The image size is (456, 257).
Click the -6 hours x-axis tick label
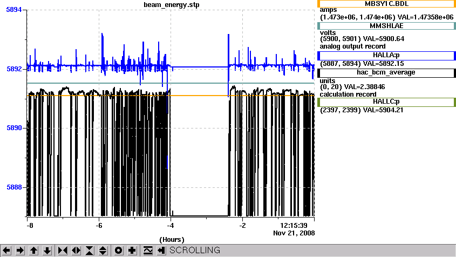point(99,226)
